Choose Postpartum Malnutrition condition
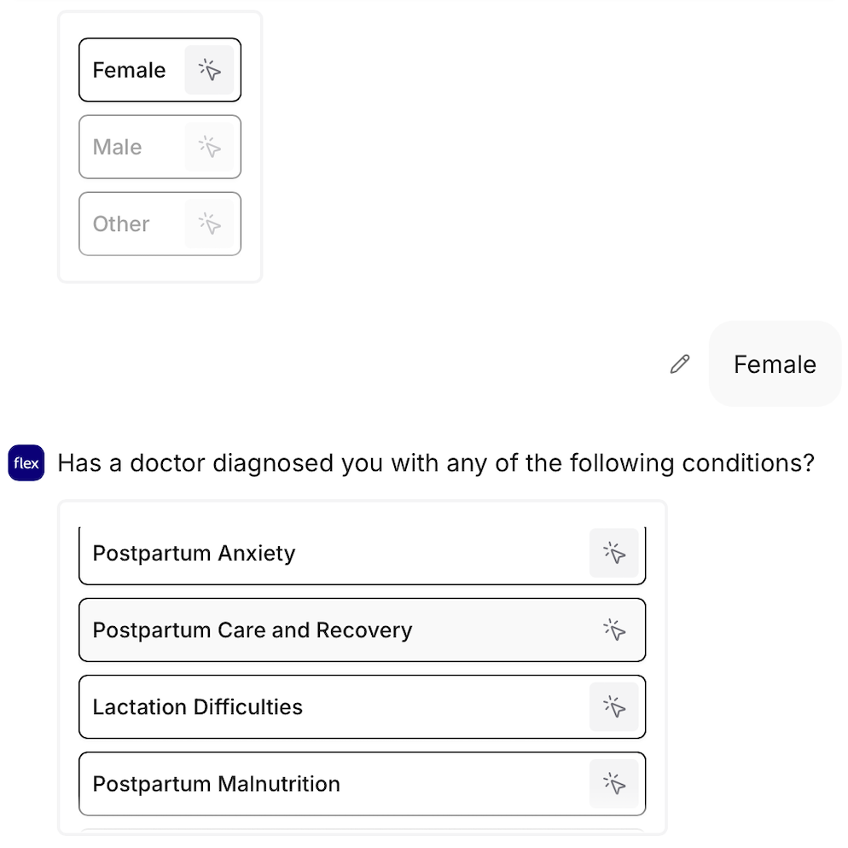848x848 pixels. pyautogui.click(x=363, y=783)
